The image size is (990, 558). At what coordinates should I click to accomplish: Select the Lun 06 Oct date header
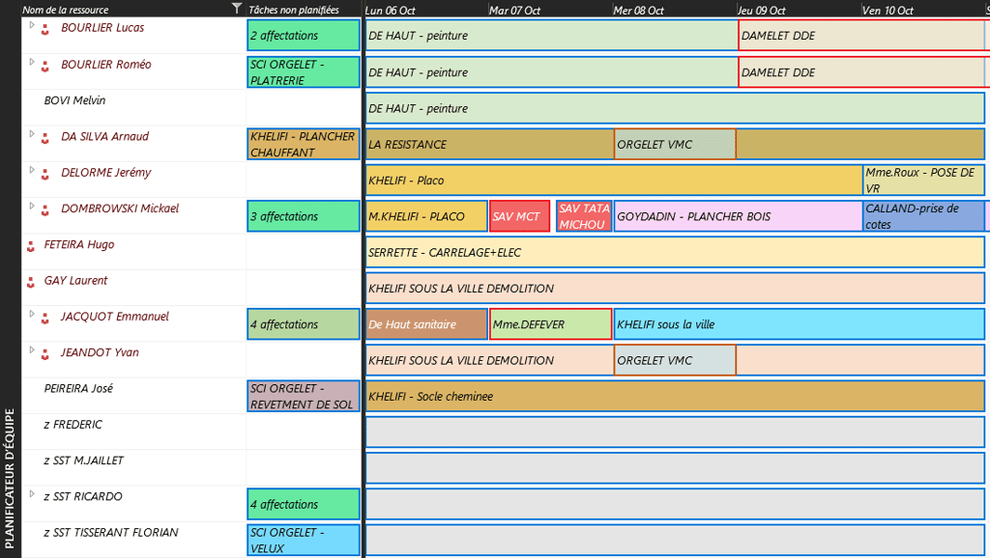391,10
